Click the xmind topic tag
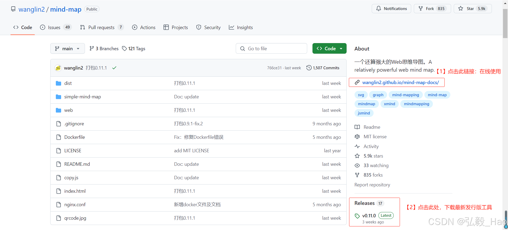 point(389,104)
